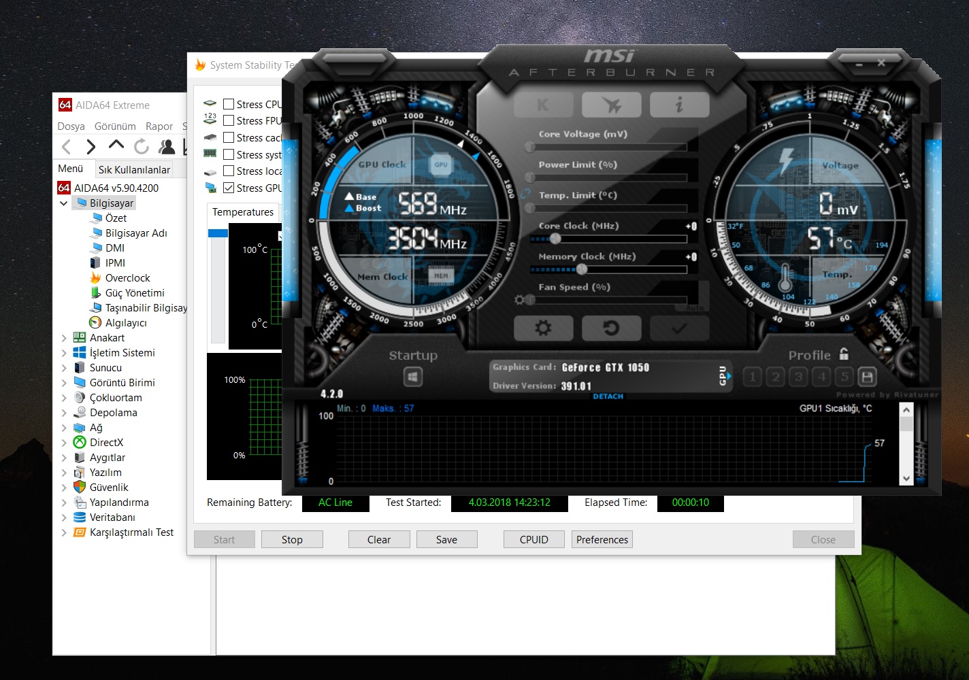Select profile slot 3
This screenshot has height=680, width=969.
(x=798, y=377)
